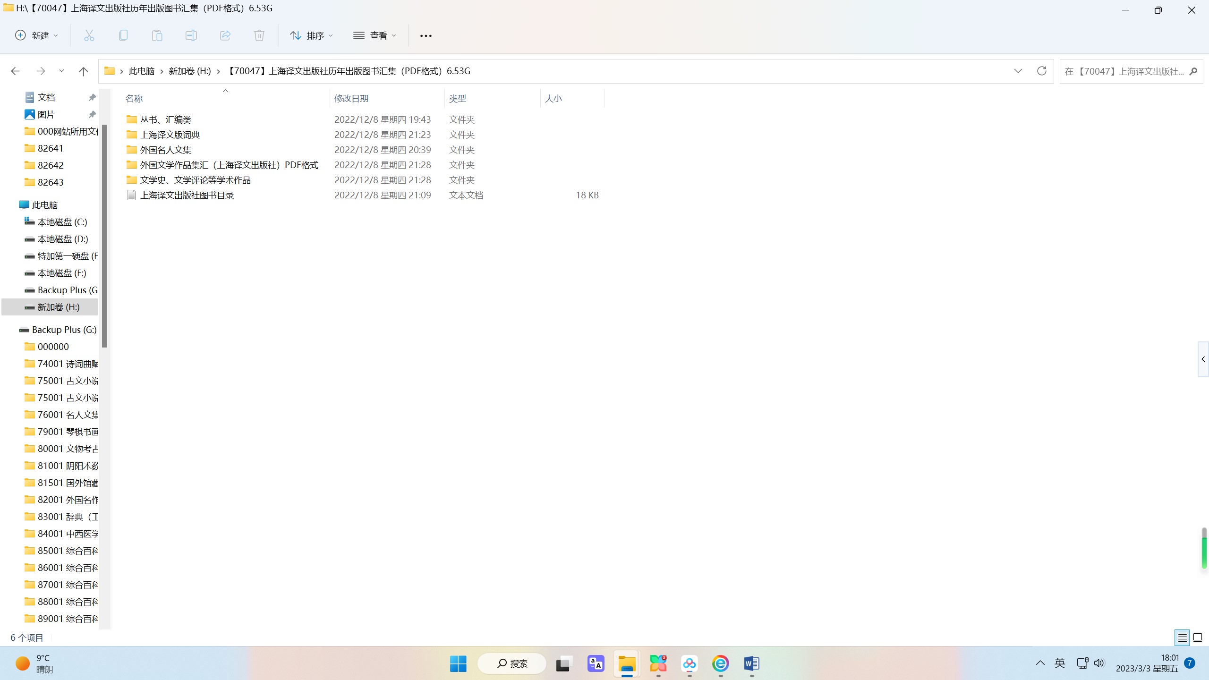
Task: Click the Delete trash icon
Action: coord(259,35)
